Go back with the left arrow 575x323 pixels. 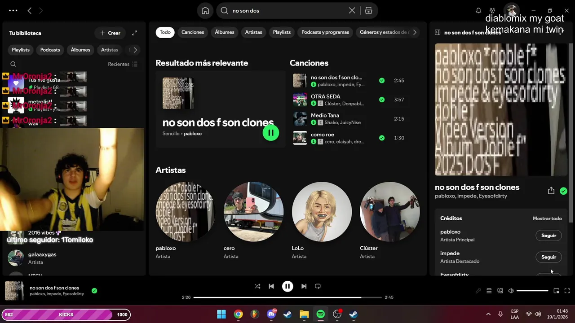pyautogui.click(x=30, y=10)
